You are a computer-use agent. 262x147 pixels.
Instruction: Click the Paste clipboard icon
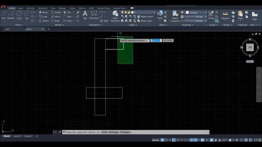pyautogui.click(x=240, y=15)
